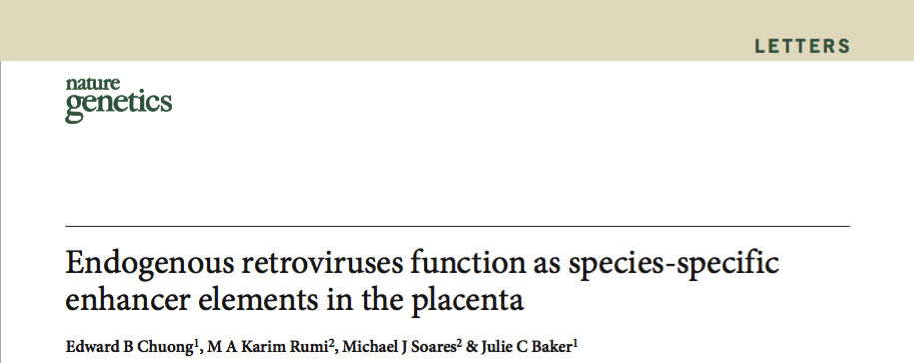This screenshot has height=363, width=914.
Task: Click the horizontal divider line above title
Action: pyautogui.click(x=457, y=225)
